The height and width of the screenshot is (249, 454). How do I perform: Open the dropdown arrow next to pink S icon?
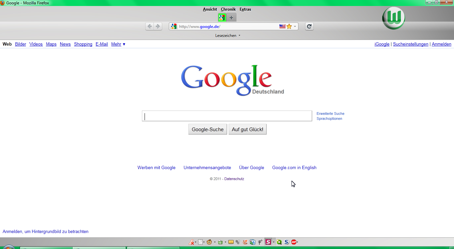click(274, 242)
